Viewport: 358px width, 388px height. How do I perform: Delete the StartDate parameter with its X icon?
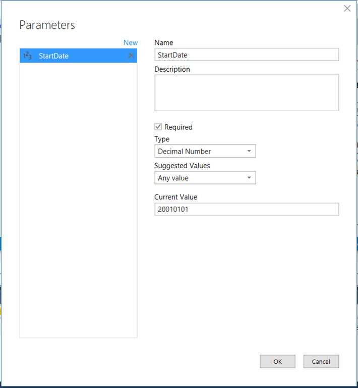point(131,56)
